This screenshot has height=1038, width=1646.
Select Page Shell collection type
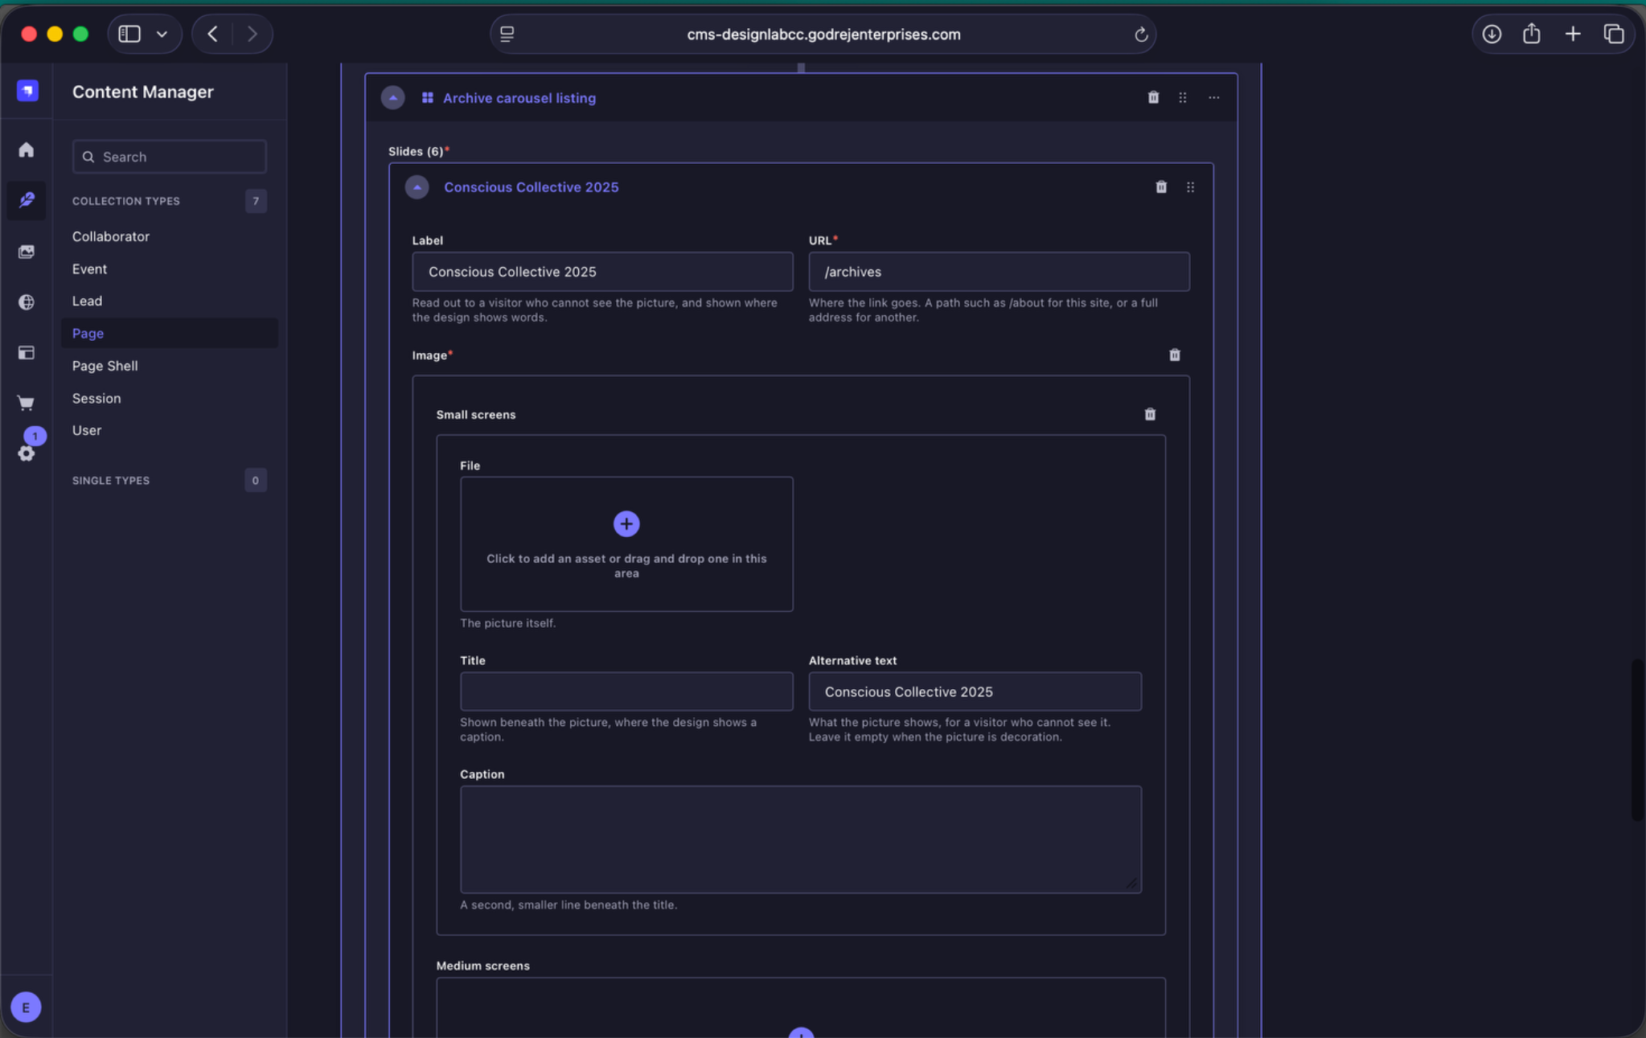tap(105, 366)
